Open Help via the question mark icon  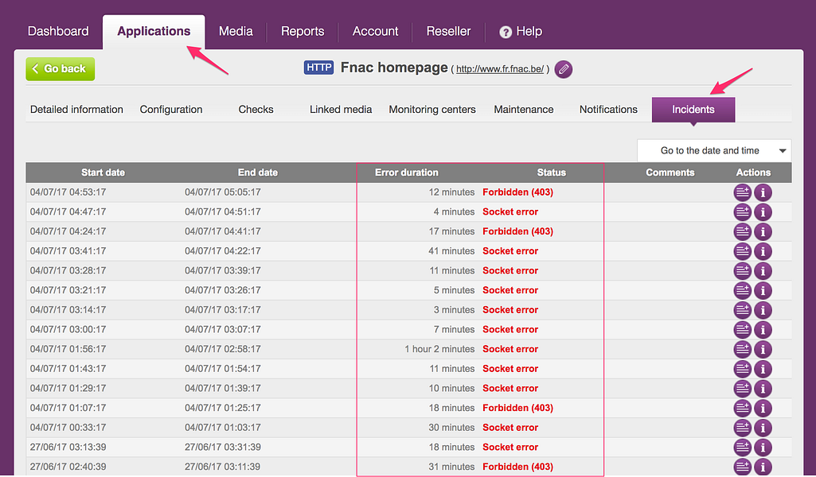(505, 32)
